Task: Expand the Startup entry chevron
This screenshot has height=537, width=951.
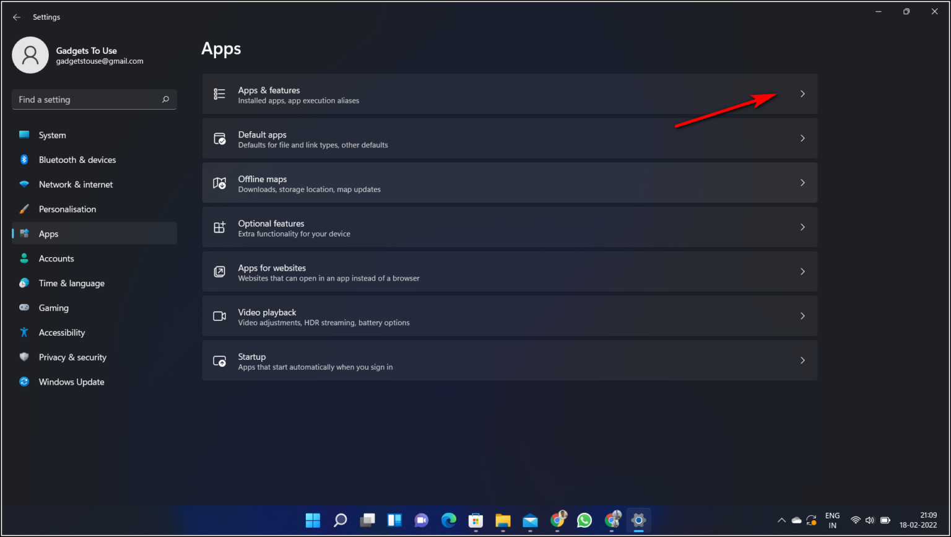Action: pos(802,360)
